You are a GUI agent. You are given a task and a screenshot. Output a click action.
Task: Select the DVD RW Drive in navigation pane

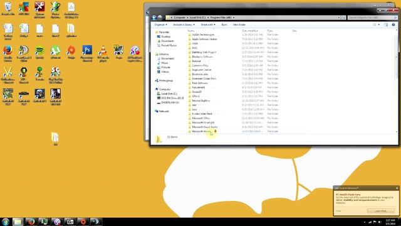point(172,98)
